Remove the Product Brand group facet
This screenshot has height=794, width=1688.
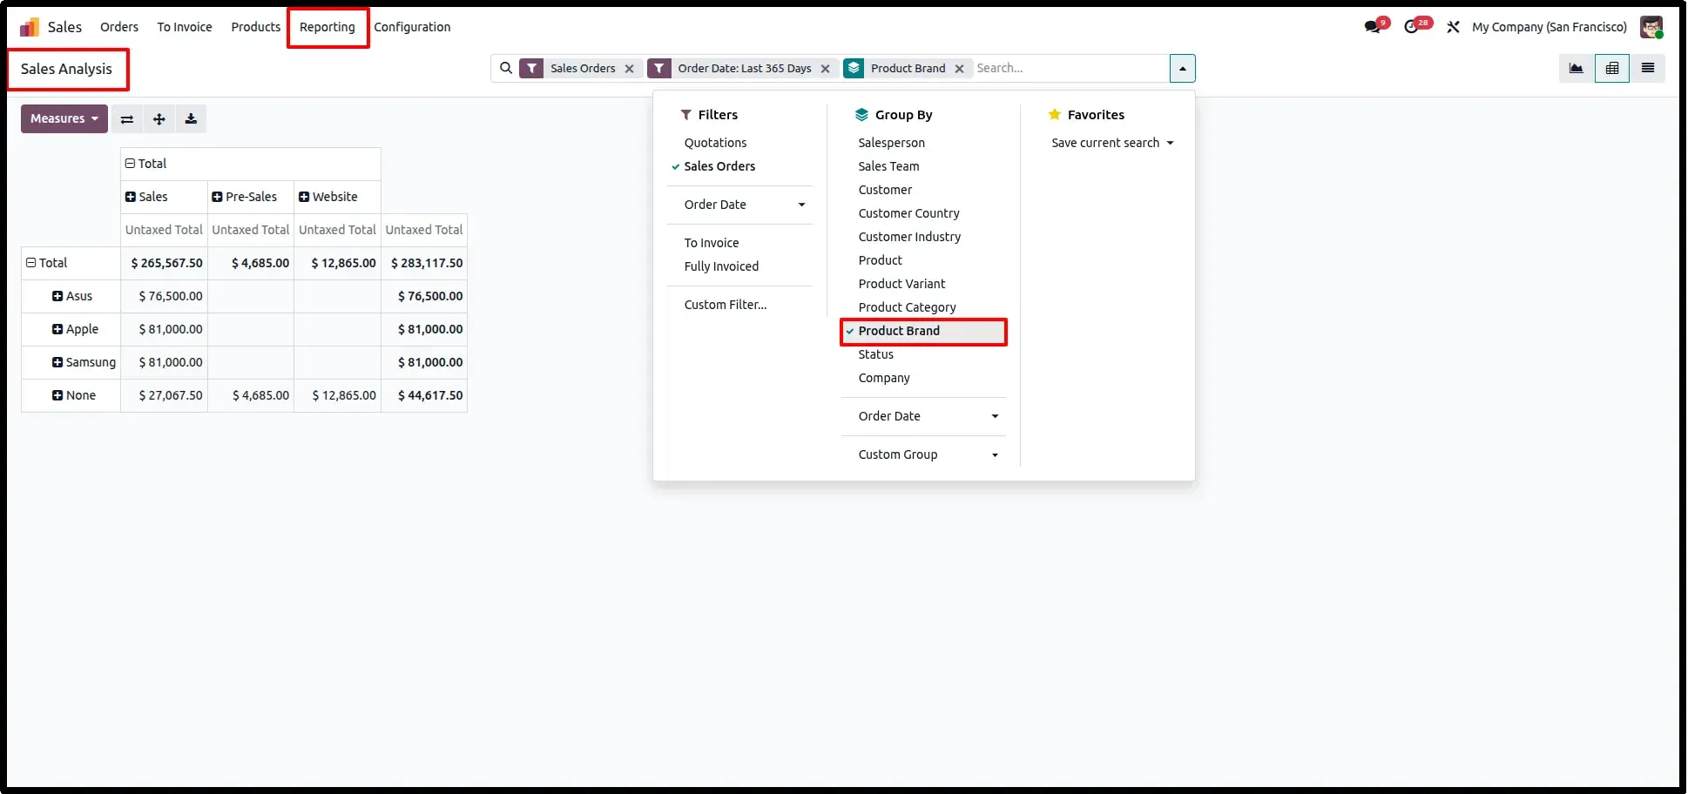point(959,69)
